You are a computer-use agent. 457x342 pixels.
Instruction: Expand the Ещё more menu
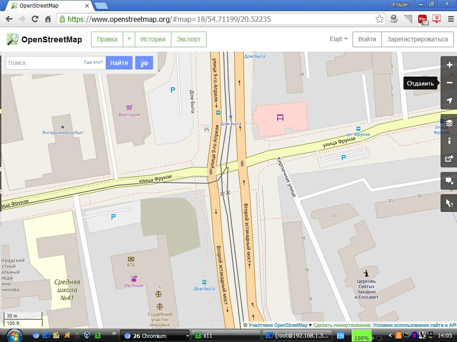tap(338, 39)
